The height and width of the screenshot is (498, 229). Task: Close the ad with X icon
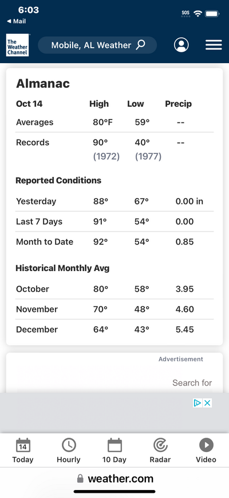[x=207, y=403]
